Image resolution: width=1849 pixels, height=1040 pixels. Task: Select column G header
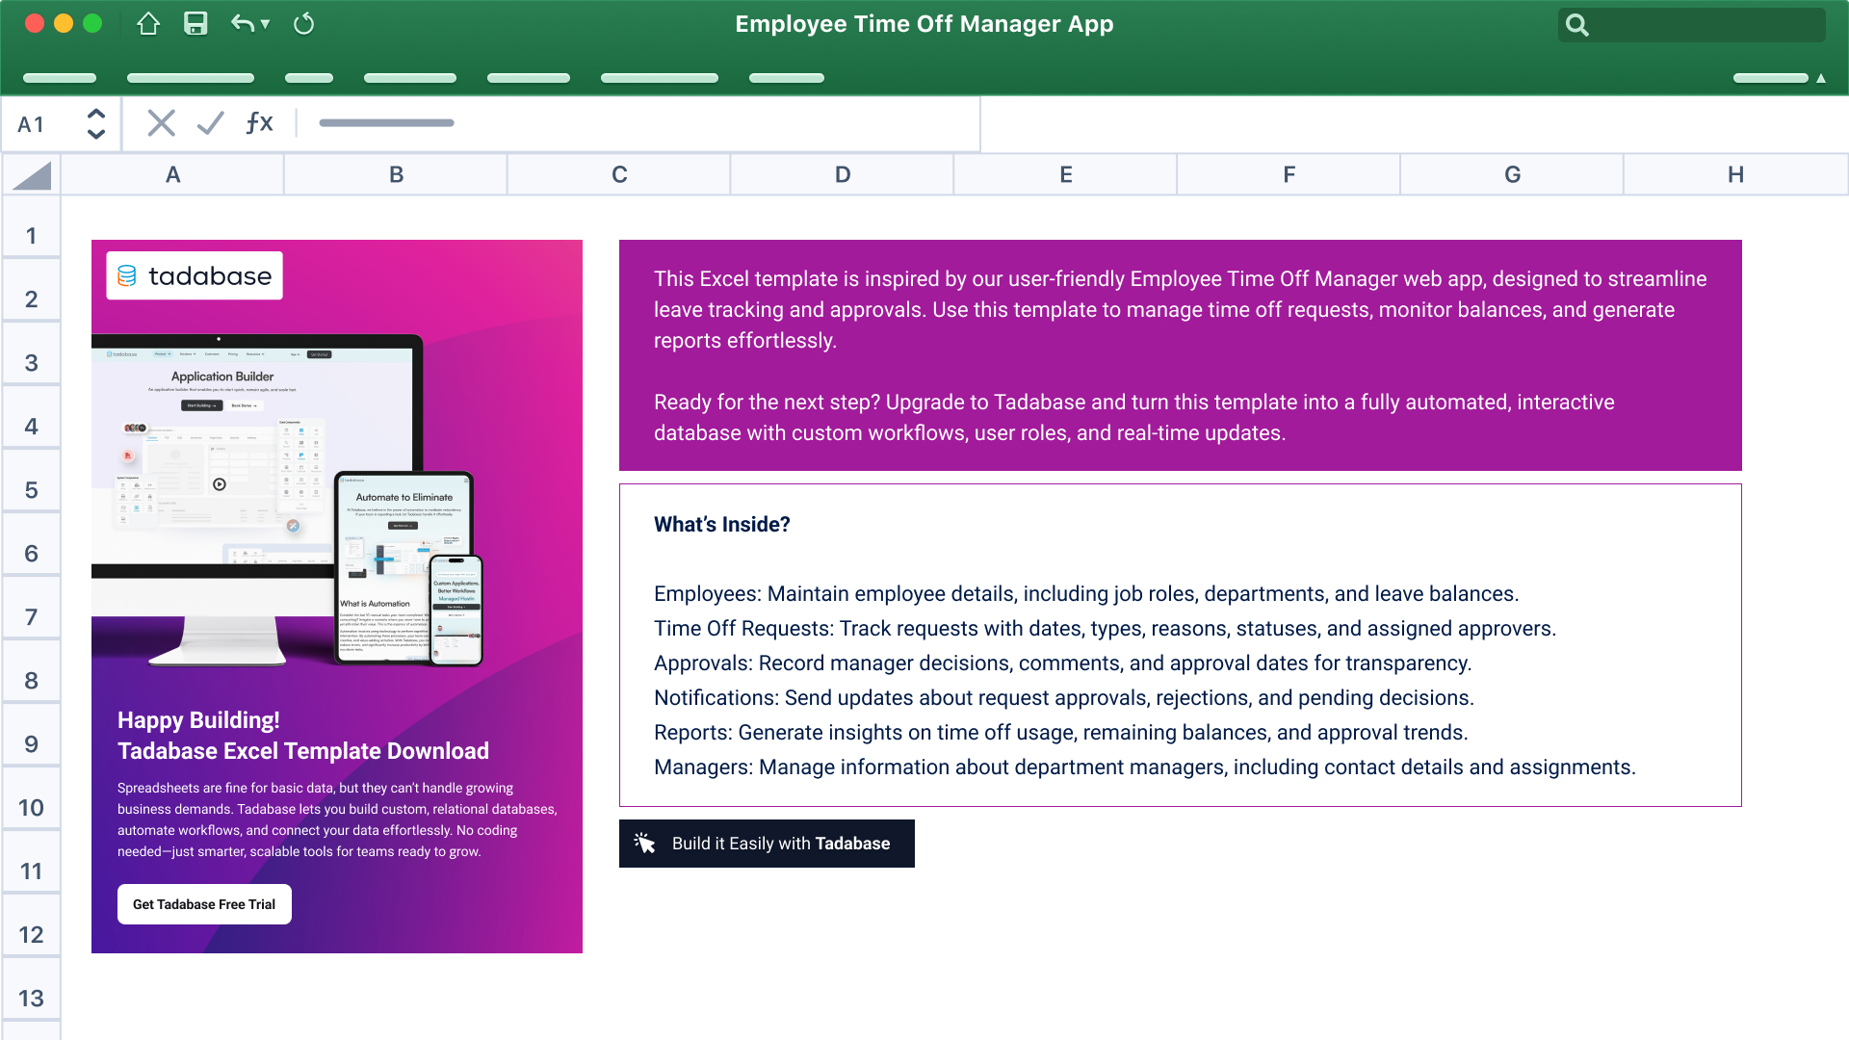tap(1513, 175)
